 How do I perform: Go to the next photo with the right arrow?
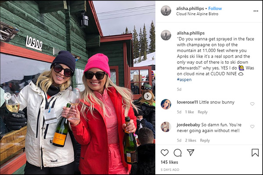148,96
